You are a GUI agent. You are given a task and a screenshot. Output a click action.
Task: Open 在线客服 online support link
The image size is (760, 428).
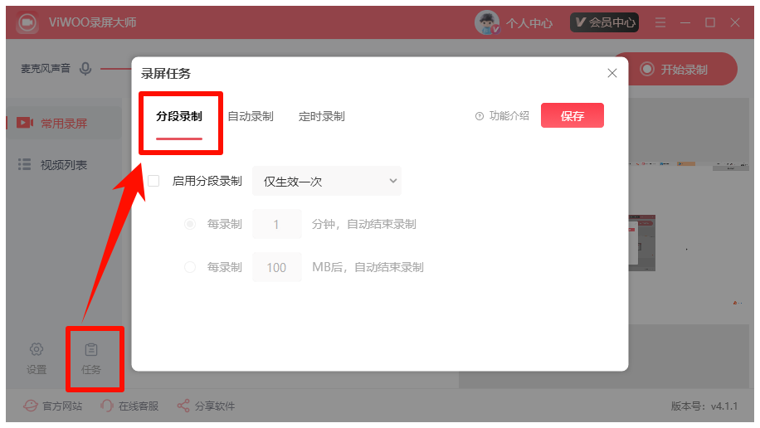(129, 406)
